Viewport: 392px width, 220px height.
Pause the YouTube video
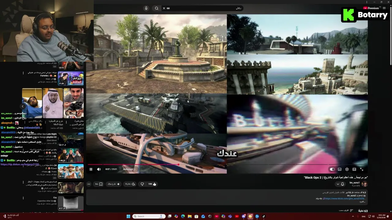[91, 169]
